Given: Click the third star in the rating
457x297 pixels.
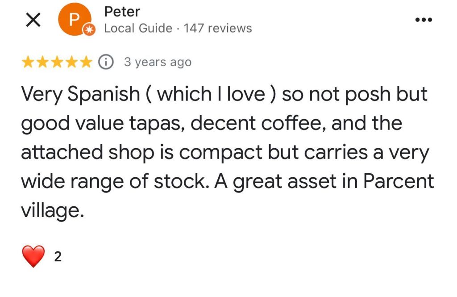Looking at the screenshot, I should pyautogui.click(x=58, y=62).
